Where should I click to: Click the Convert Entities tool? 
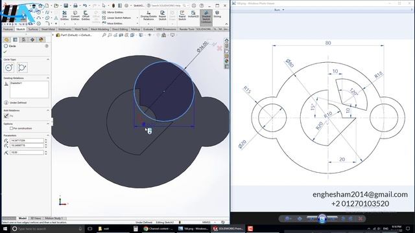tap(75, 16)
